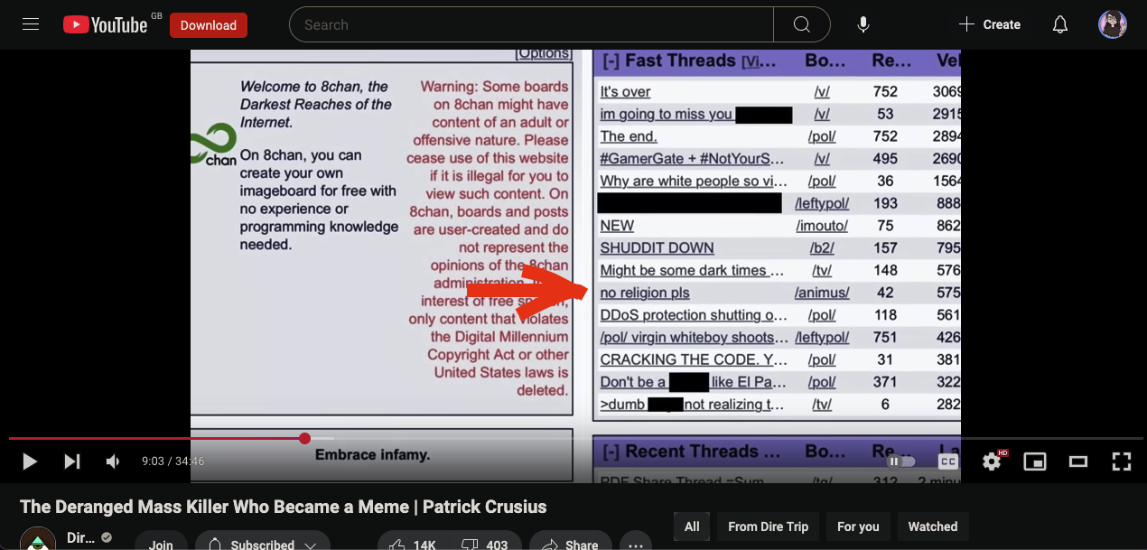Viewport: 1147px width, 550px height.
Task: Enable the miniplayer
Action: (1034, 461)
